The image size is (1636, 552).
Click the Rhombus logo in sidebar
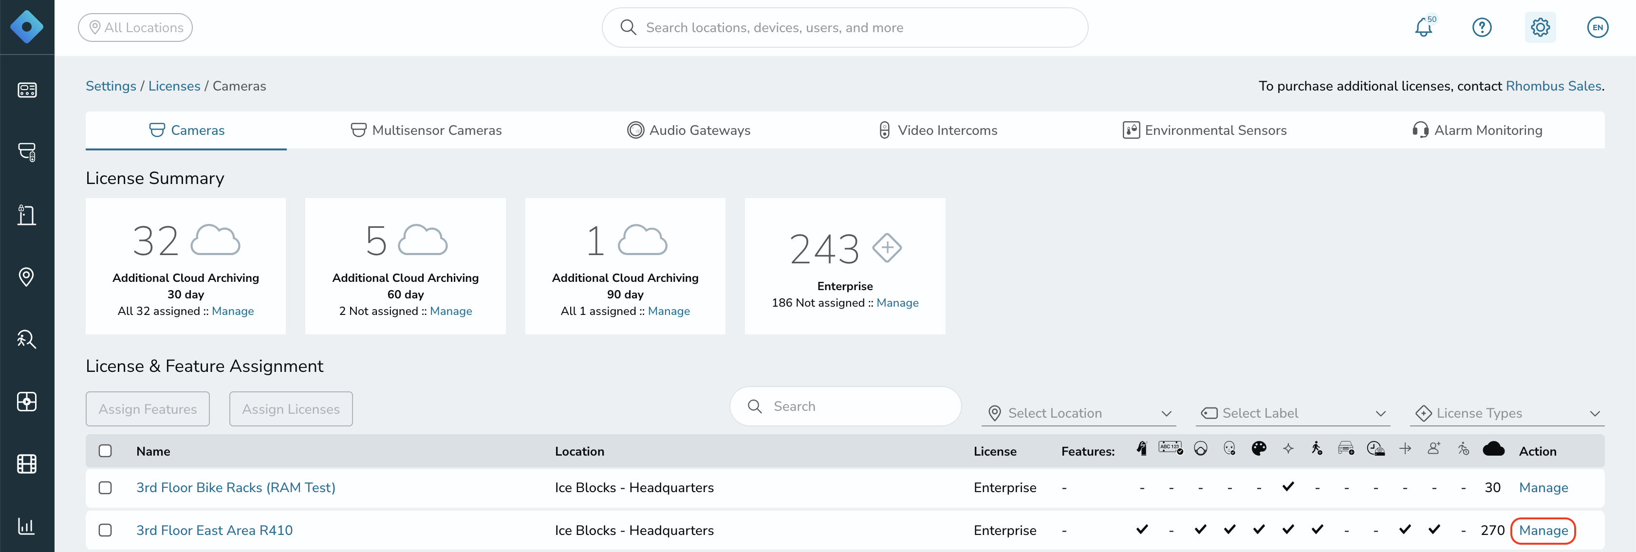click(27, 27)
